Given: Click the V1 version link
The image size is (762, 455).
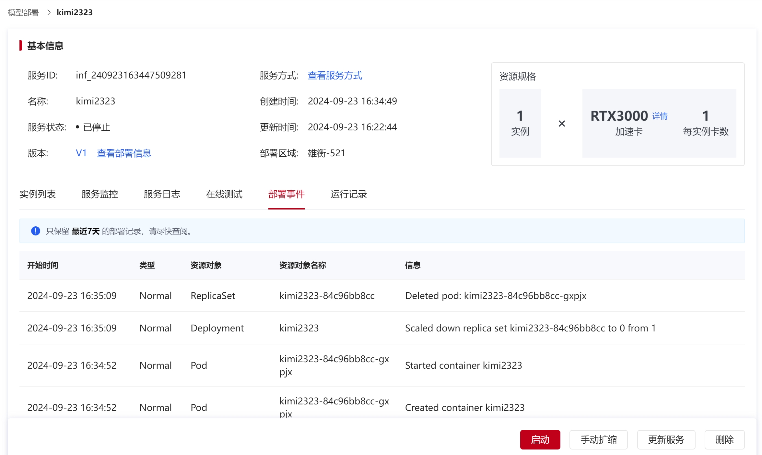Looking at the screenshot, I should [81, 153].
